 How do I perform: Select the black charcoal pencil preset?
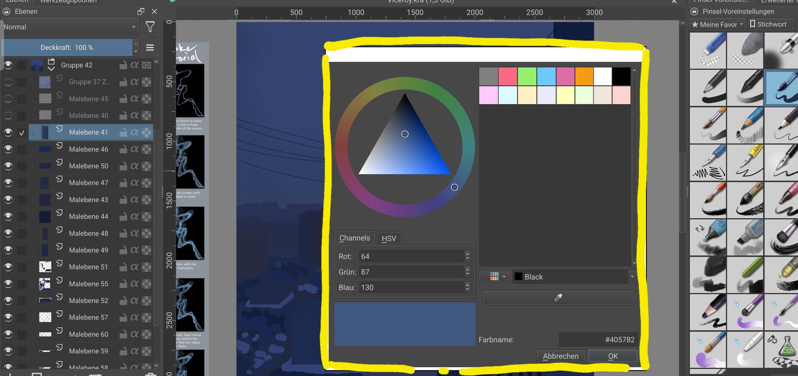coord(708,312)
